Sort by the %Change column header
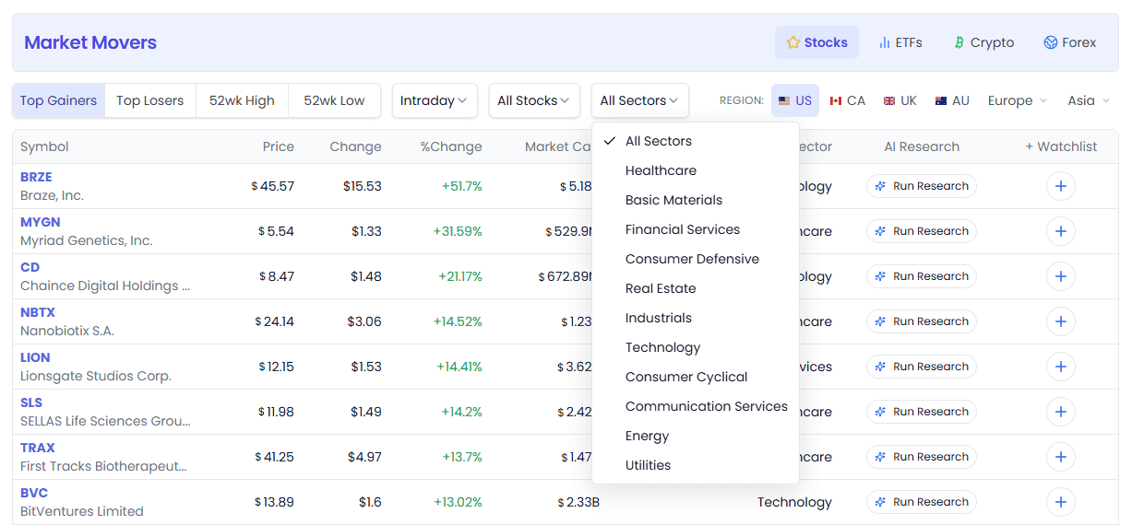Screen dimensions: 1132x525 (x=451, y=146)
